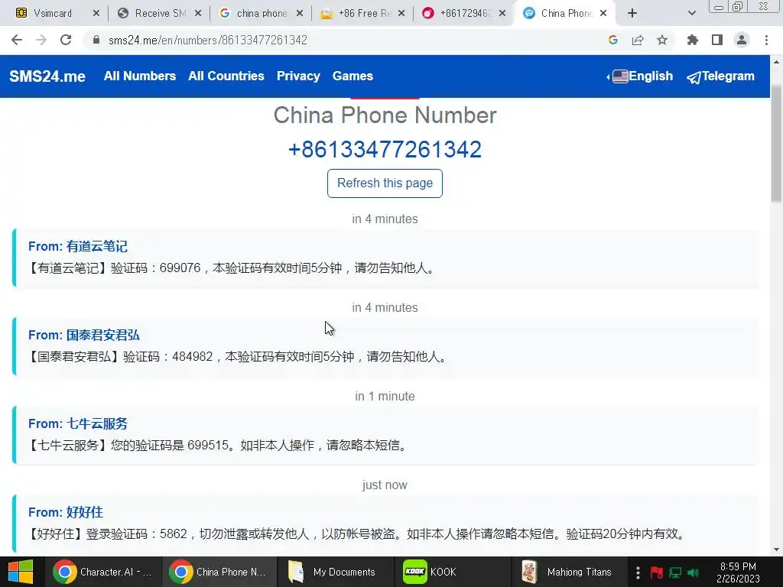This screenshot has width=783, height=587.
Task: Close the active China Phone tab
Action: click(603, 14)
